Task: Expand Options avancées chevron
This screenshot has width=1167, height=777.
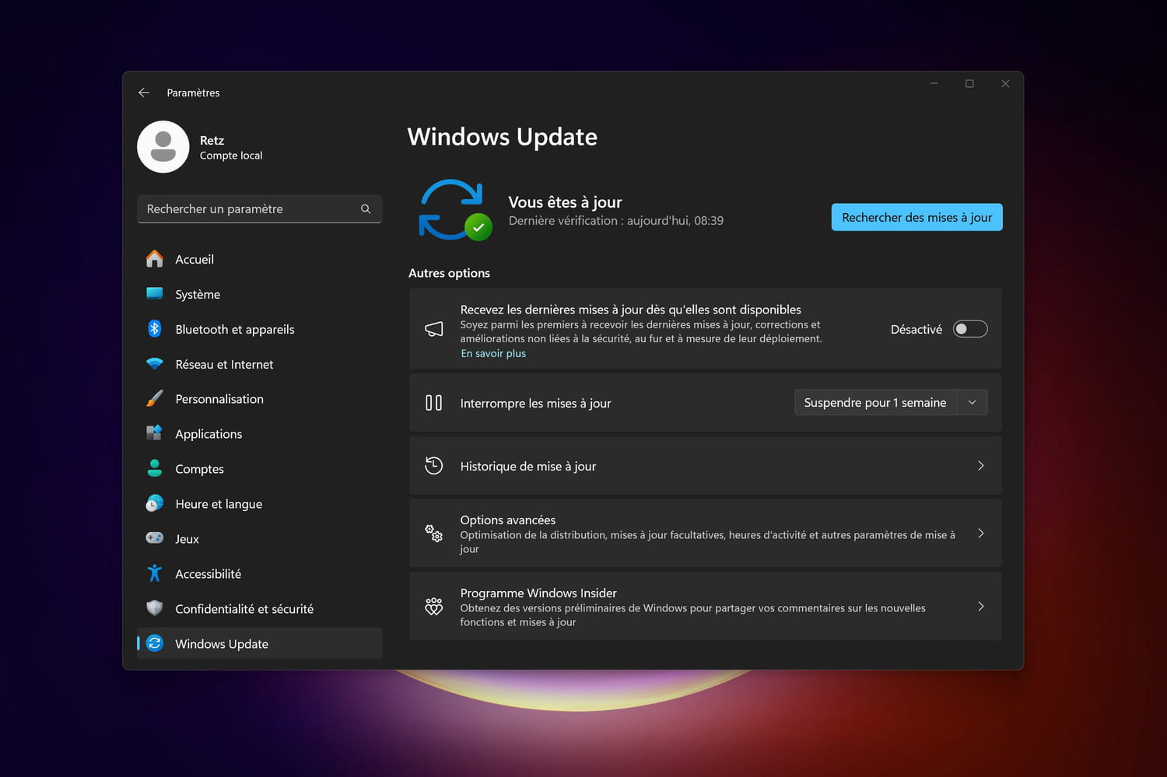Action: [x=980, y=534]
